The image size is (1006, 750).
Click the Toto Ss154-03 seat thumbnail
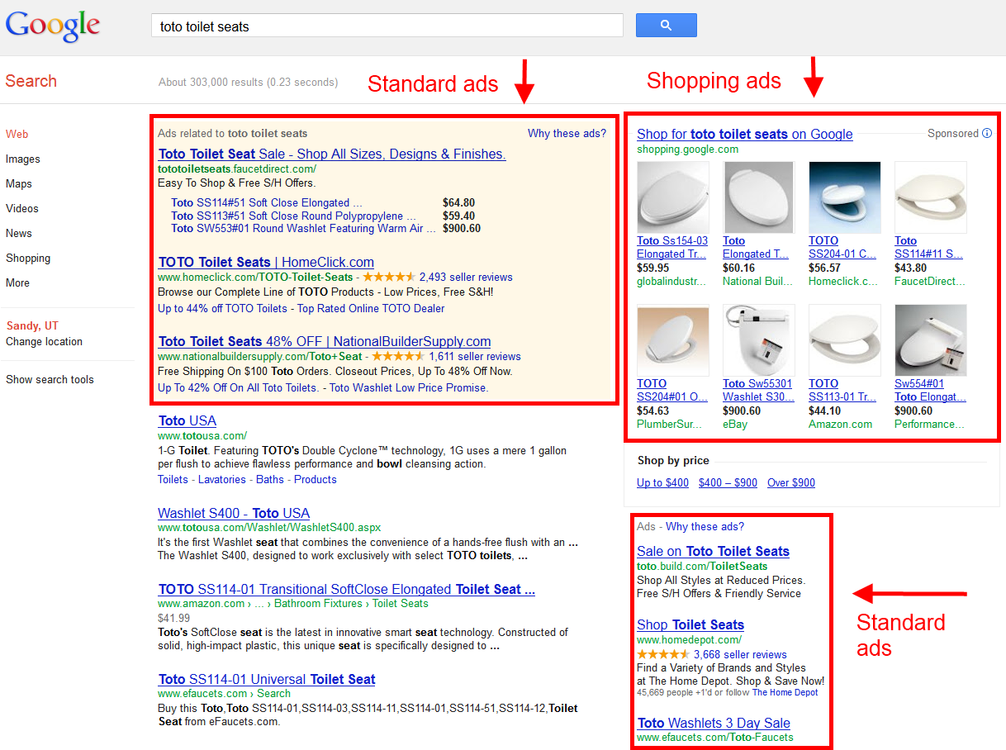pyautogui.click(x=673, y=197)
